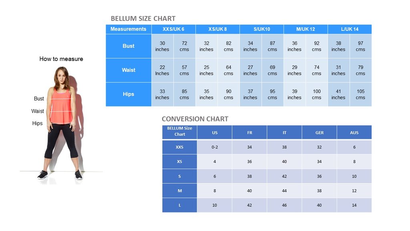
Task: Click the 105 cms hips cell
Action: tap(360, 94)
